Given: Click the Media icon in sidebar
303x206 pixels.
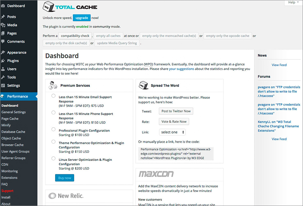Looking at the screenshot, I should click(3, 25).
